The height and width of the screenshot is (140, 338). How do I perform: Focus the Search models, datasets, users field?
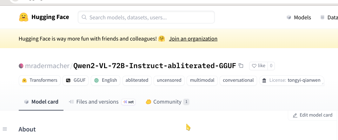point(146,17)
